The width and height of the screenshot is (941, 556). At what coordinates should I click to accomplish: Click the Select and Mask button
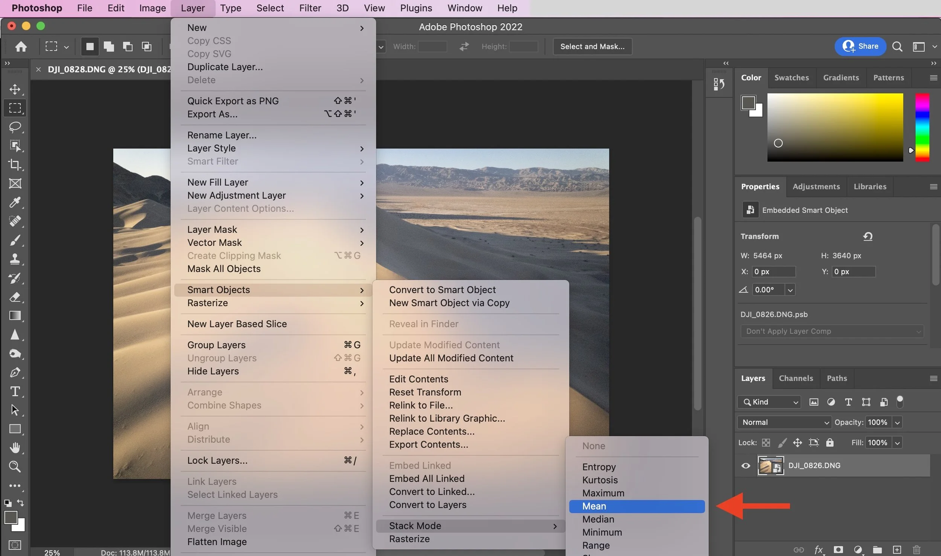[592, 47]
